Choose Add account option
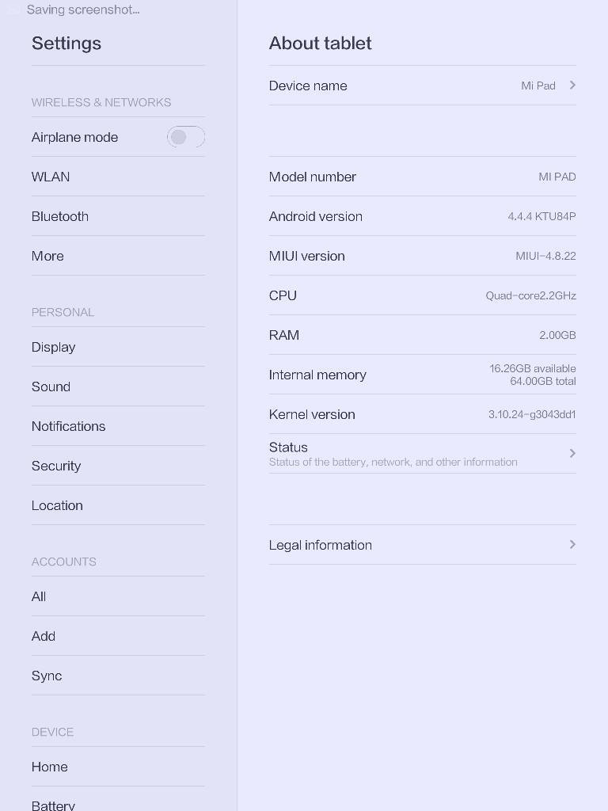 pos(118,636)
